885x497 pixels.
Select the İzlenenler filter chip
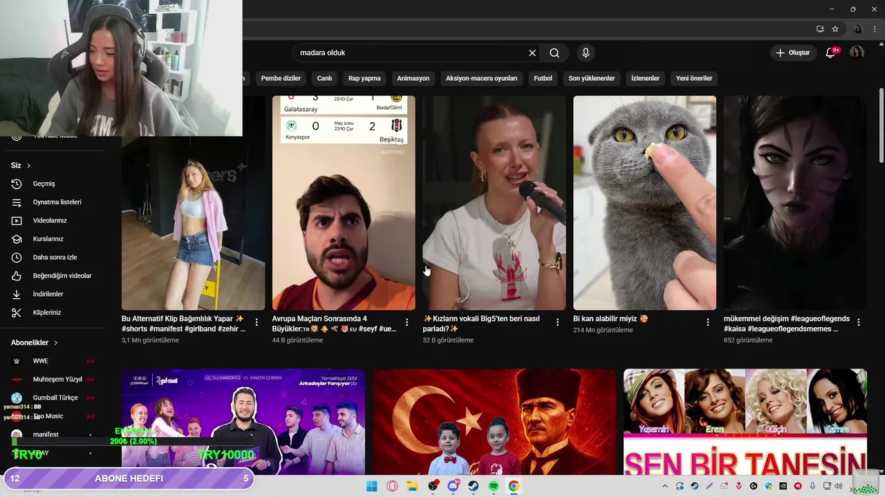tap(645, 79)
